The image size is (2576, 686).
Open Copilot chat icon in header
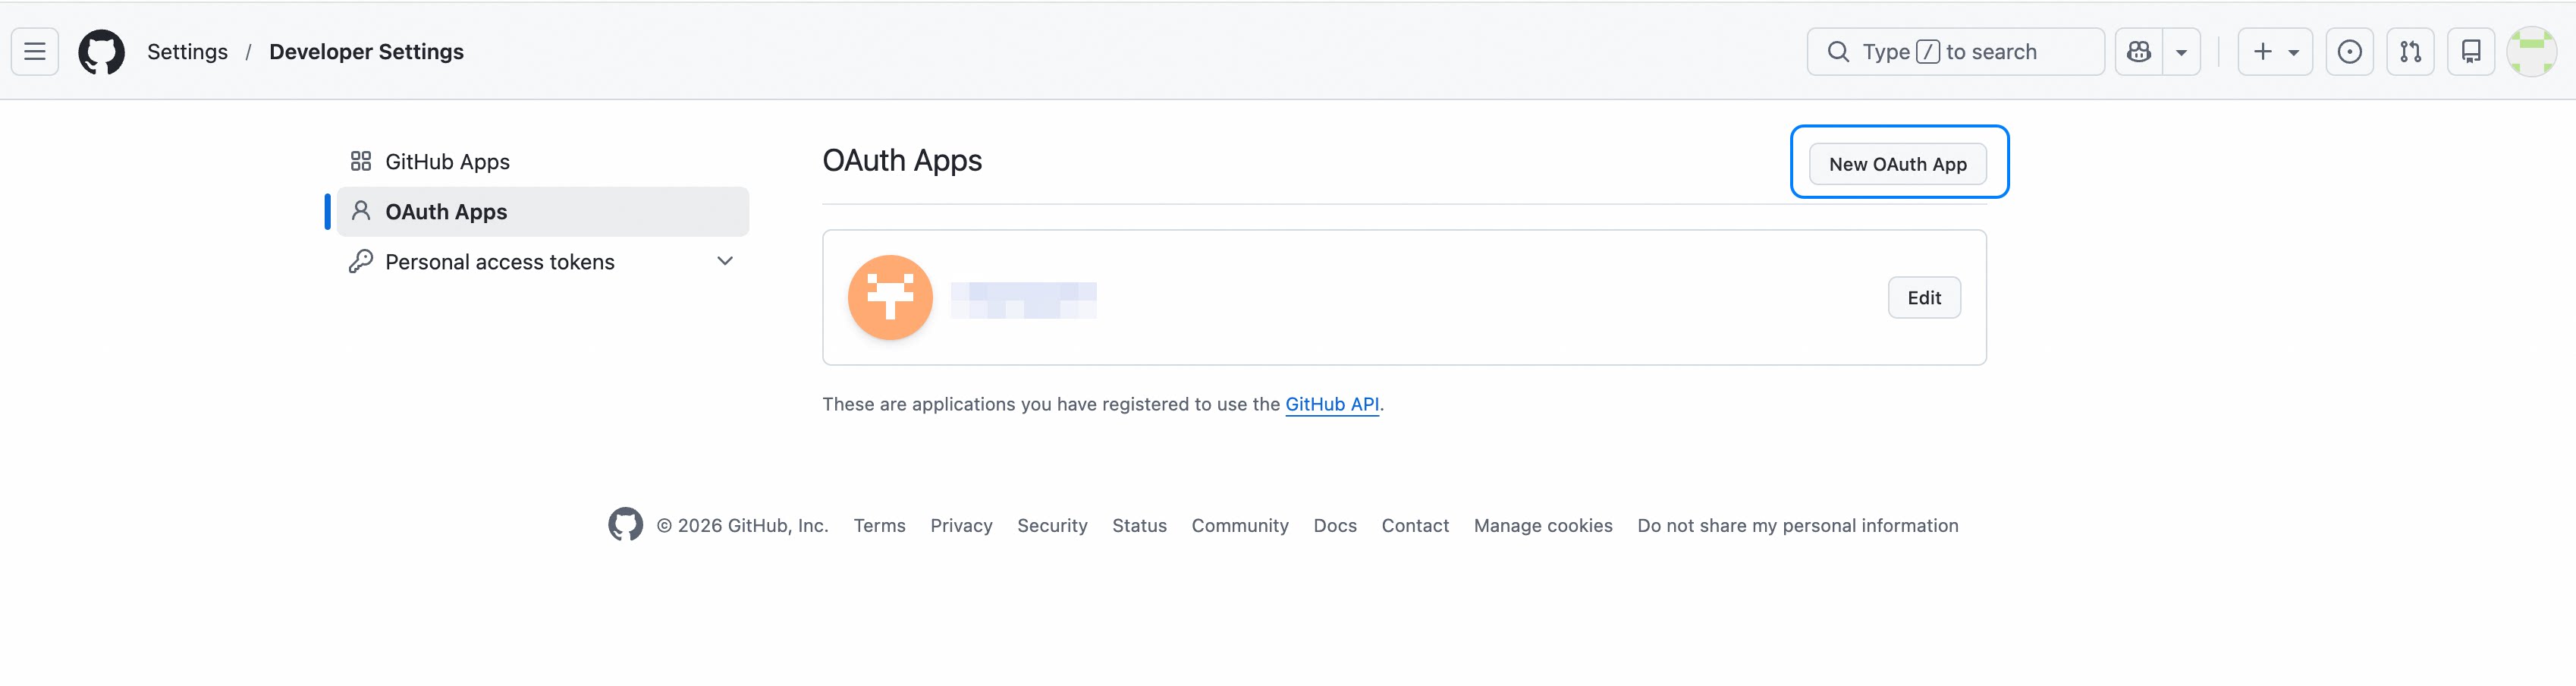[2139, 51]
